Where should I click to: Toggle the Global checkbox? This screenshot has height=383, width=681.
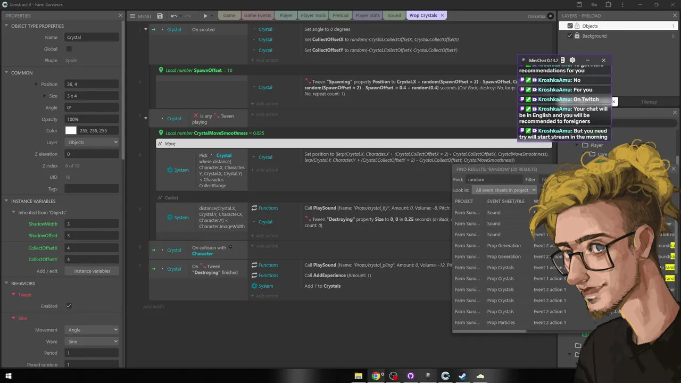pyautogui.click(x=69, y=49)
